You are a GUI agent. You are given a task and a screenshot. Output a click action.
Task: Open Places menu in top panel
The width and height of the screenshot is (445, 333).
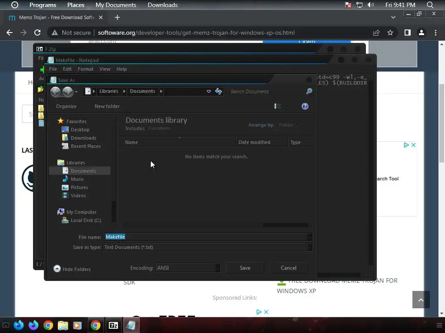76,5
